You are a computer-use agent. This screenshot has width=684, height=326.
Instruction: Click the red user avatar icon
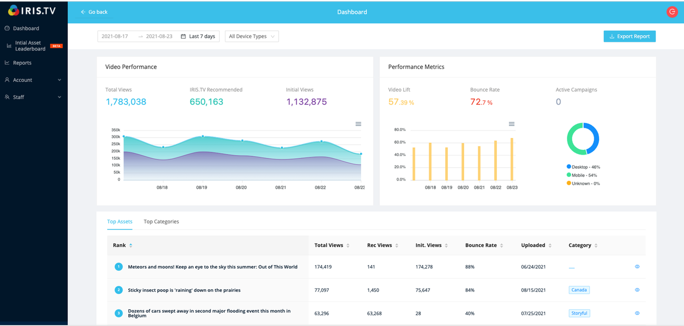[672, 12]
